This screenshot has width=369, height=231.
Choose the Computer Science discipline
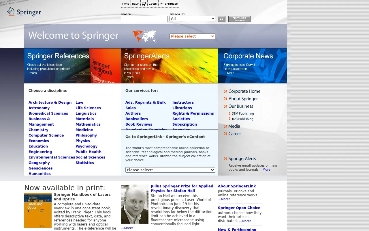tap(46, 135)
